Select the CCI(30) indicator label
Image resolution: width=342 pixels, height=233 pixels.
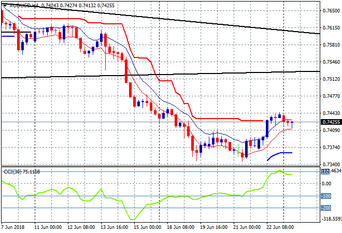pos(22,172)
